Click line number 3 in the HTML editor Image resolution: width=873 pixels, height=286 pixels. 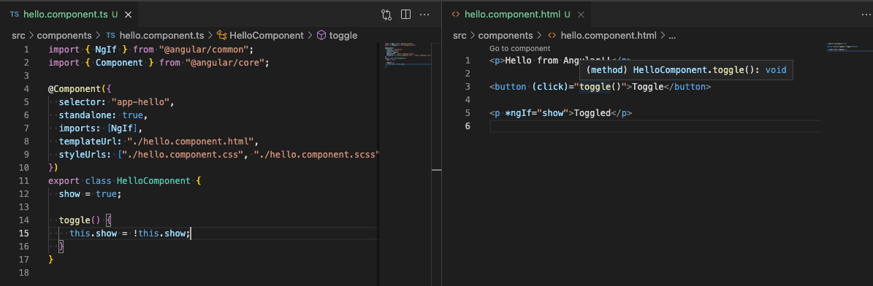468,86
